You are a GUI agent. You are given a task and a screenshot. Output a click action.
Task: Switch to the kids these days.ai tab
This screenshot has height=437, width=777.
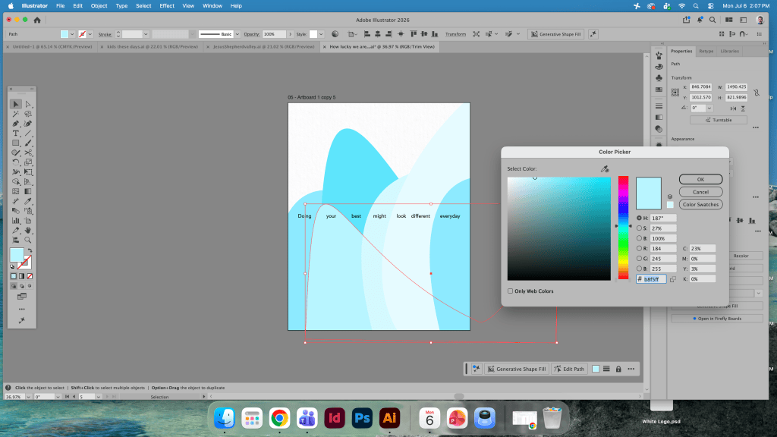(152, 46)
